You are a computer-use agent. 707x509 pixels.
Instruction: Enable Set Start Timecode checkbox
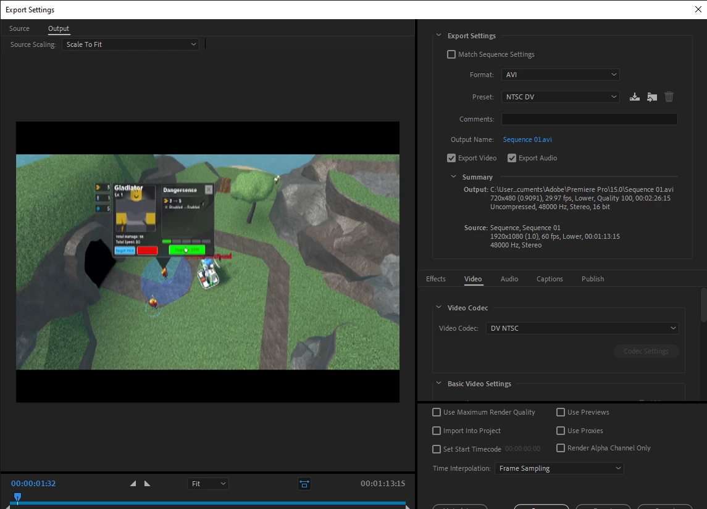437,449
